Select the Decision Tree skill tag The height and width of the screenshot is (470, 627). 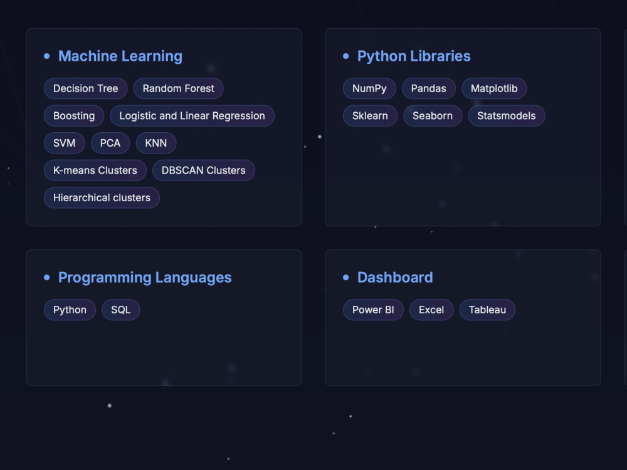coord(85,88)
